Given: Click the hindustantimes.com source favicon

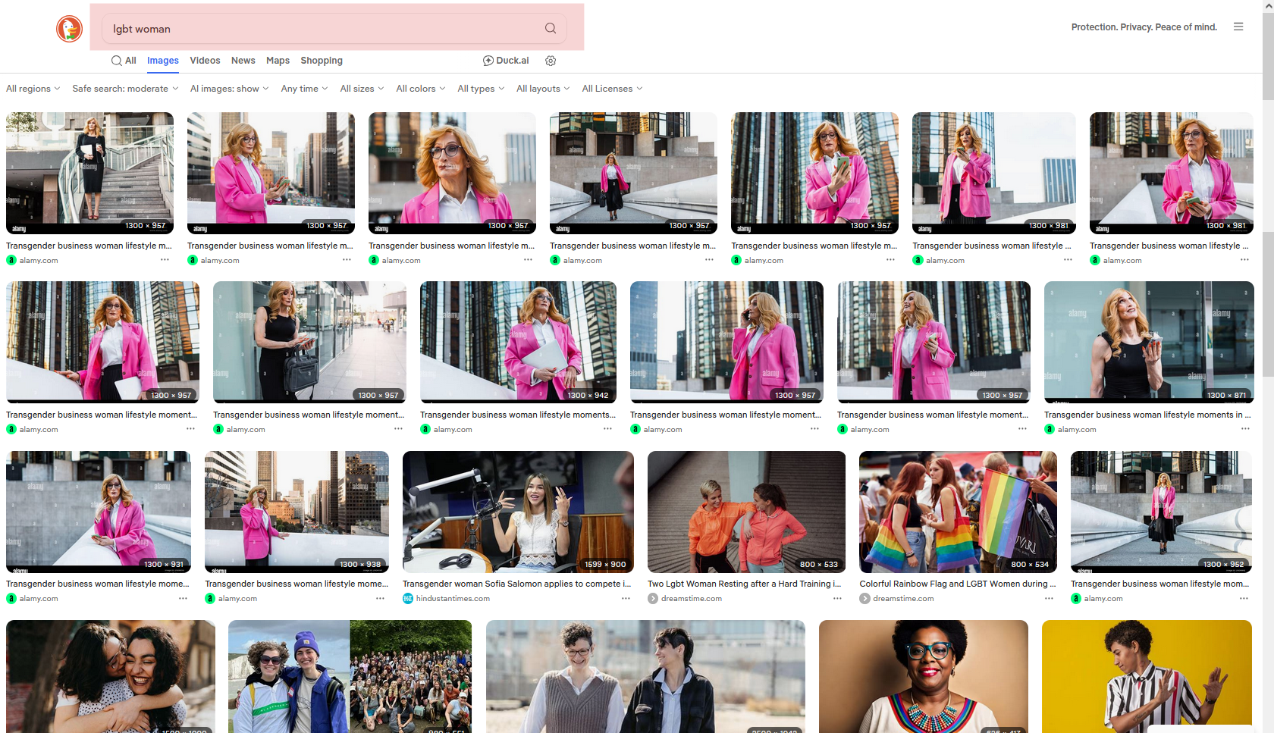Looking at the screenshot, I should click(x=408, y=599).
